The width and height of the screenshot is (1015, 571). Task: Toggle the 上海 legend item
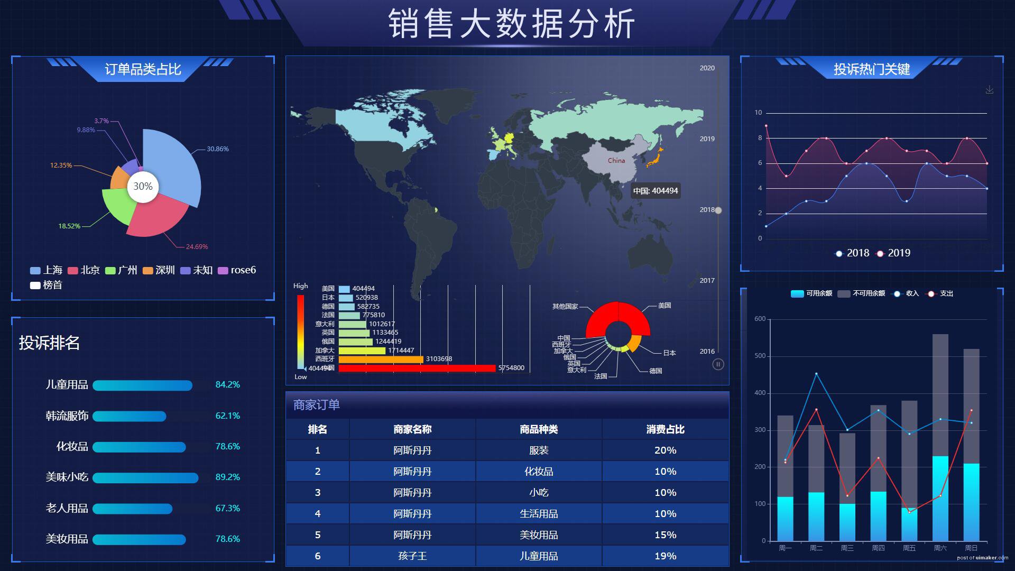click(47, 270)
